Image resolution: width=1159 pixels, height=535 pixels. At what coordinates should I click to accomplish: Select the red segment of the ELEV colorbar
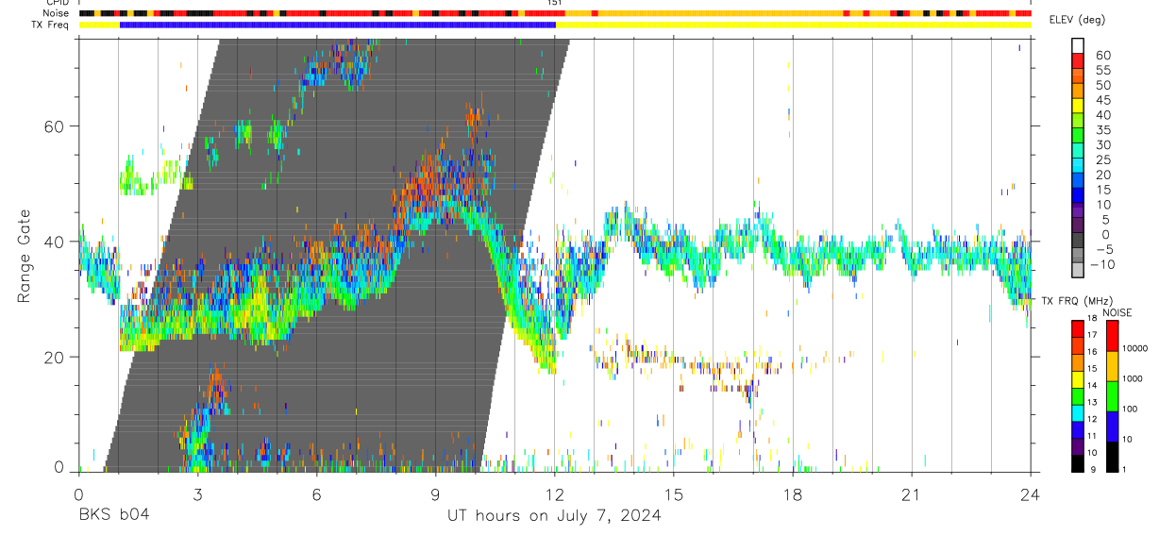coord(1078,60)
